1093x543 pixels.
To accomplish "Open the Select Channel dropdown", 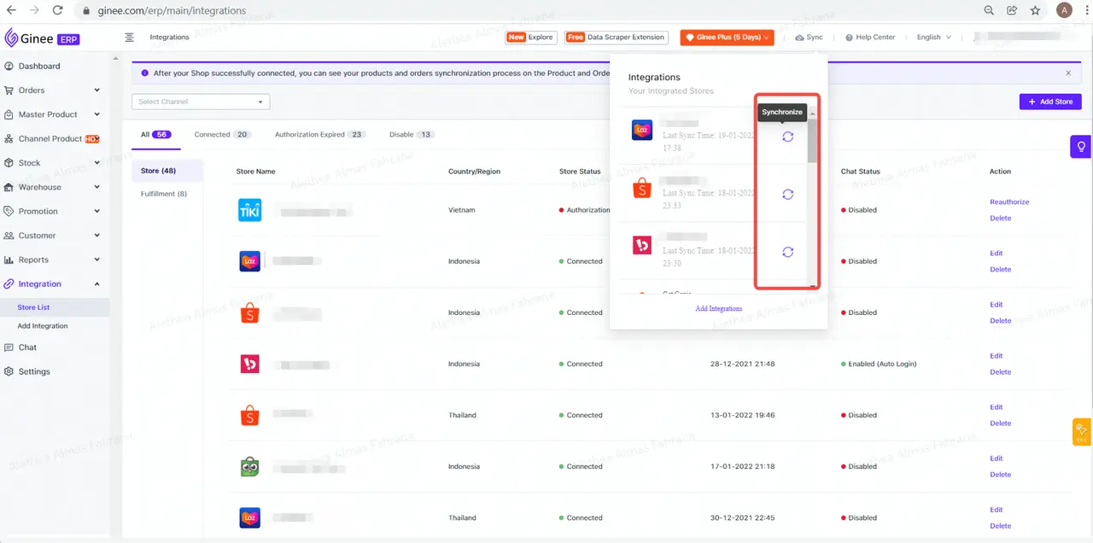I will coord(201,102).
